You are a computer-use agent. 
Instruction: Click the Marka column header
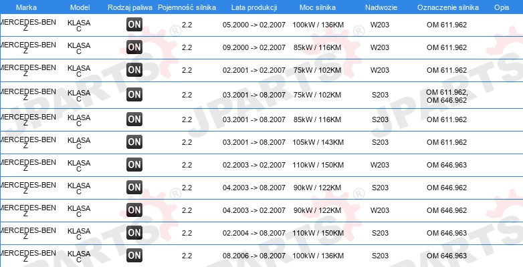[x=26, y=7]
